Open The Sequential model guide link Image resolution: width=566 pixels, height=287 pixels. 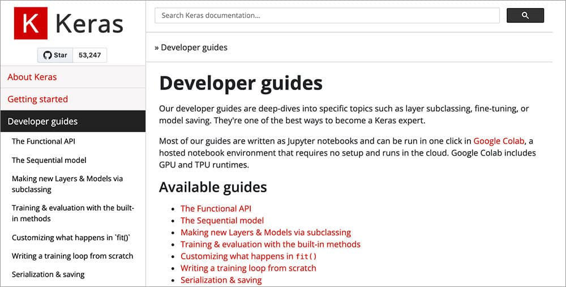222,221
